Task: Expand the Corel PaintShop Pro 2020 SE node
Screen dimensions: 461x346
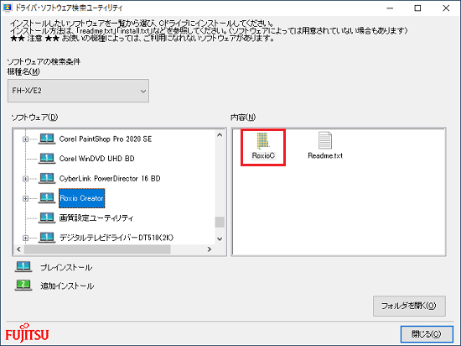Action: click(x=26, y=139)
